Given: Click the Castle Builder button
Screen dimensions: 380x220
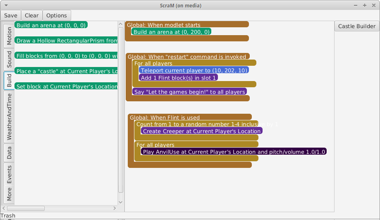Looking at the screenshot, I should [356, 26].
